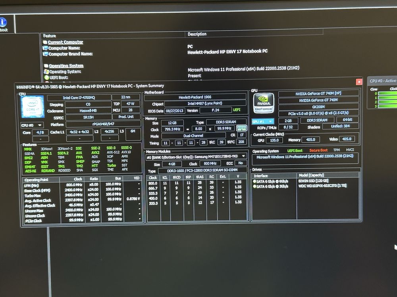
Task: Click the Computer Name row icon
Action: [x=46, y=48]
